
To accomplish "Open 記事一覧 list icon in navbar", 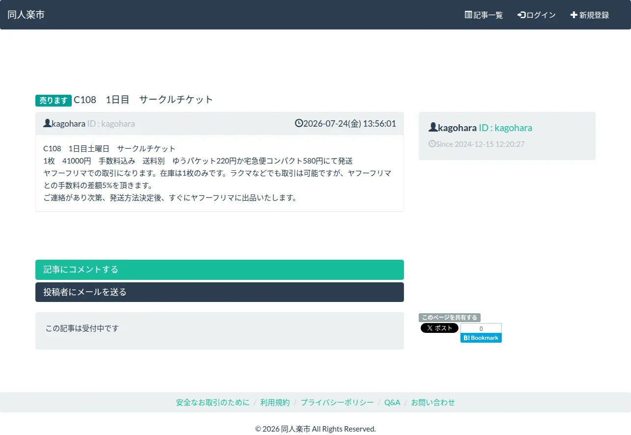I will [468, 15].
